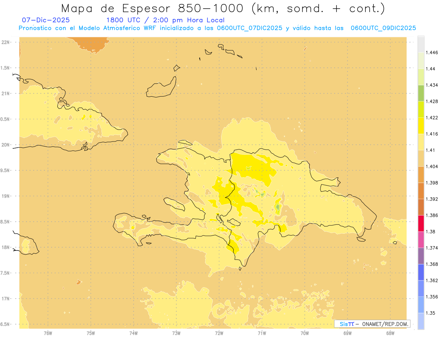The width and height of the screenshot is (438, 338).
Task: Click the 1.35 colorbar value
Action: (x=430, y=313)
